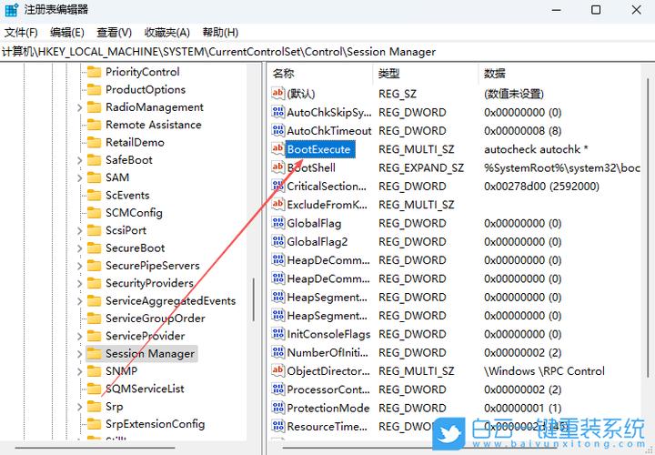Select the SQMServiceList folder icon
Image resolution: width=655 pixels, height=455 pixels.
click(x=94, y=389)
